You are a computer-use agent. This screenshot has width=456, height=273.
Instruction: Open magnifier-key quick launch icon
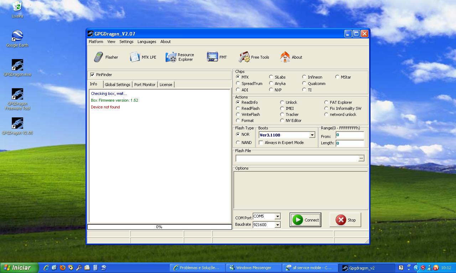(79, 268)
